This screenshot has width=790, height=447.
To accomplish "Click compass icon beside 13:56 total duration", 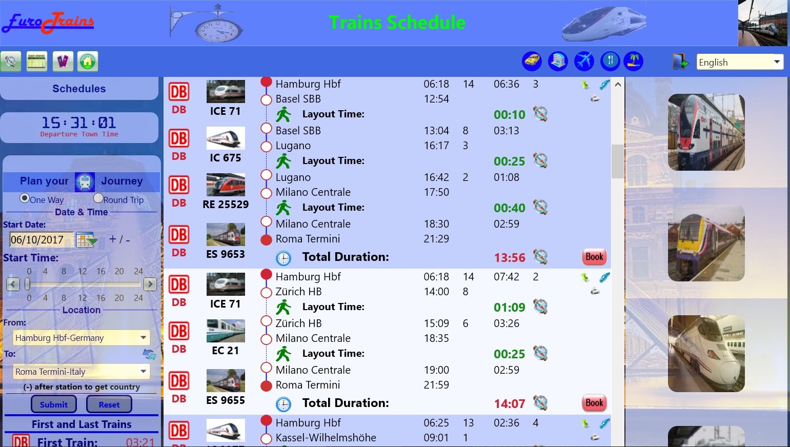I will [540, 256].
